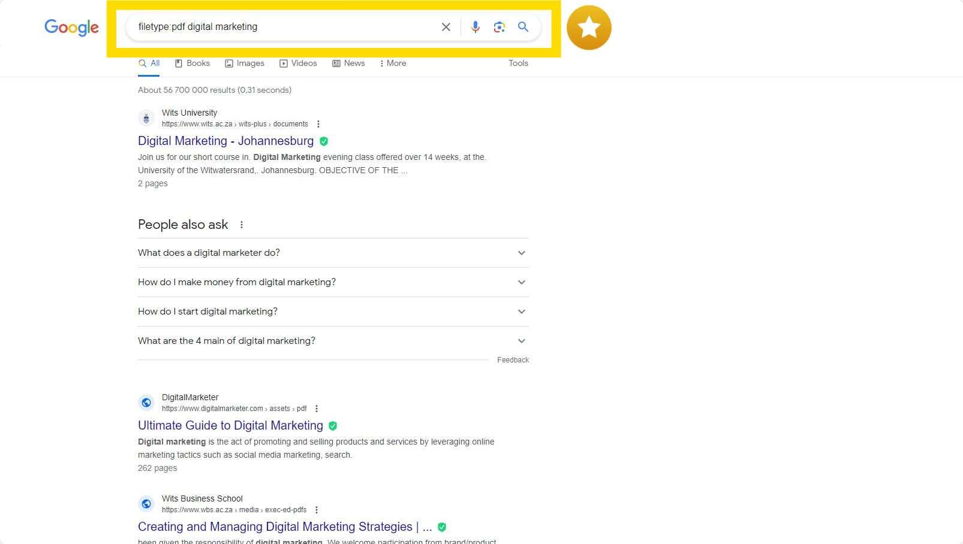Click the 'Wits University' site name
This screenshot has height=544, width=963.
point(189,113)
